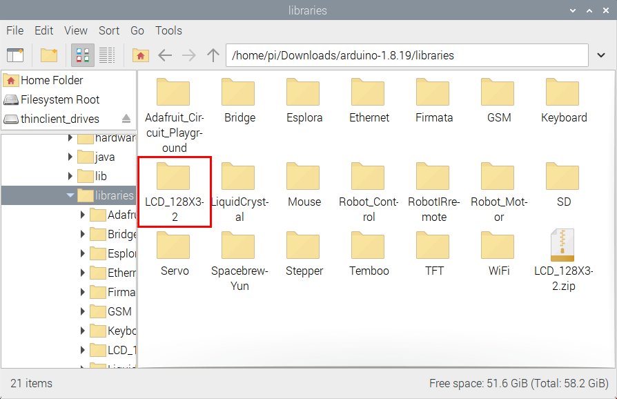Select Filesystem Root in the sidebar

click(59, 99)
